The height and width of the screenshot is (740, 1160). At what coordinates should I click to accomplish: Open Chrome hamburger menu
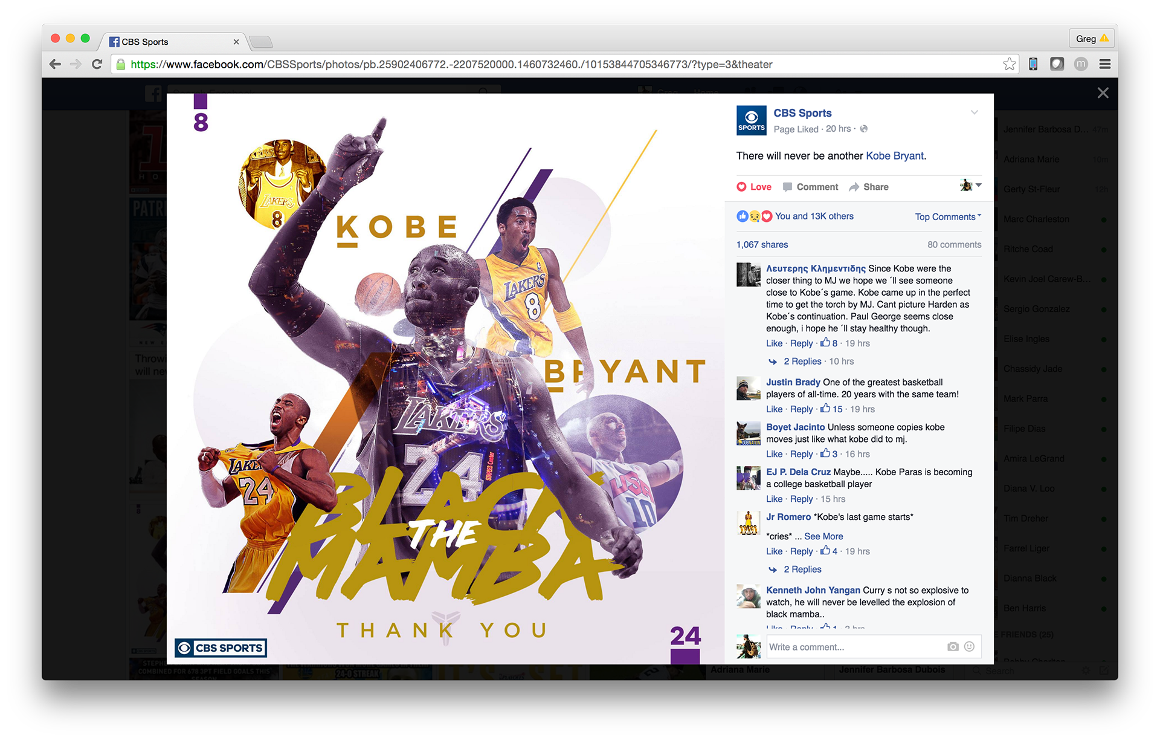tap(1105, 64)
